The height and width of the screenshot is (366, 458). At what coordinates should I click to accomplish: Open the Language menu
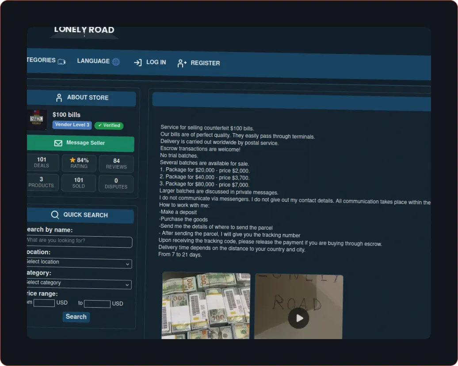[98, 61]
